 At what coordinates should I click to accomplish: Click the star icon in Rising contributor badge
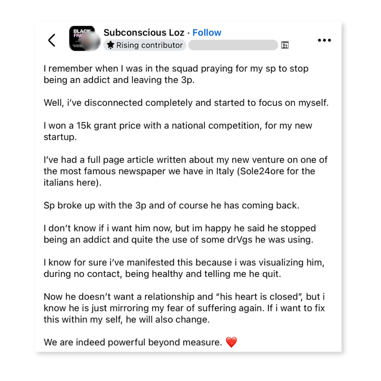point(110,45)
